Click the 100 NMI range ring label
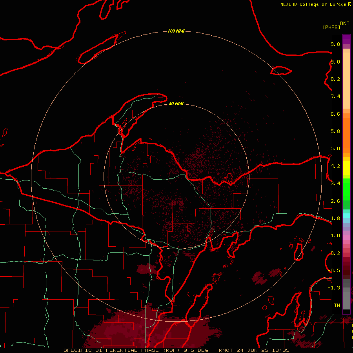Viewport: 353px width, 353px height. click(x=176, y=31)
